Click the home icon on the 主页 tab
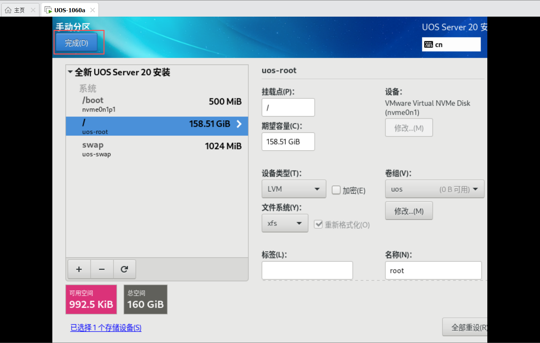This screenshot has height=343, width=540. coord(8,10)
